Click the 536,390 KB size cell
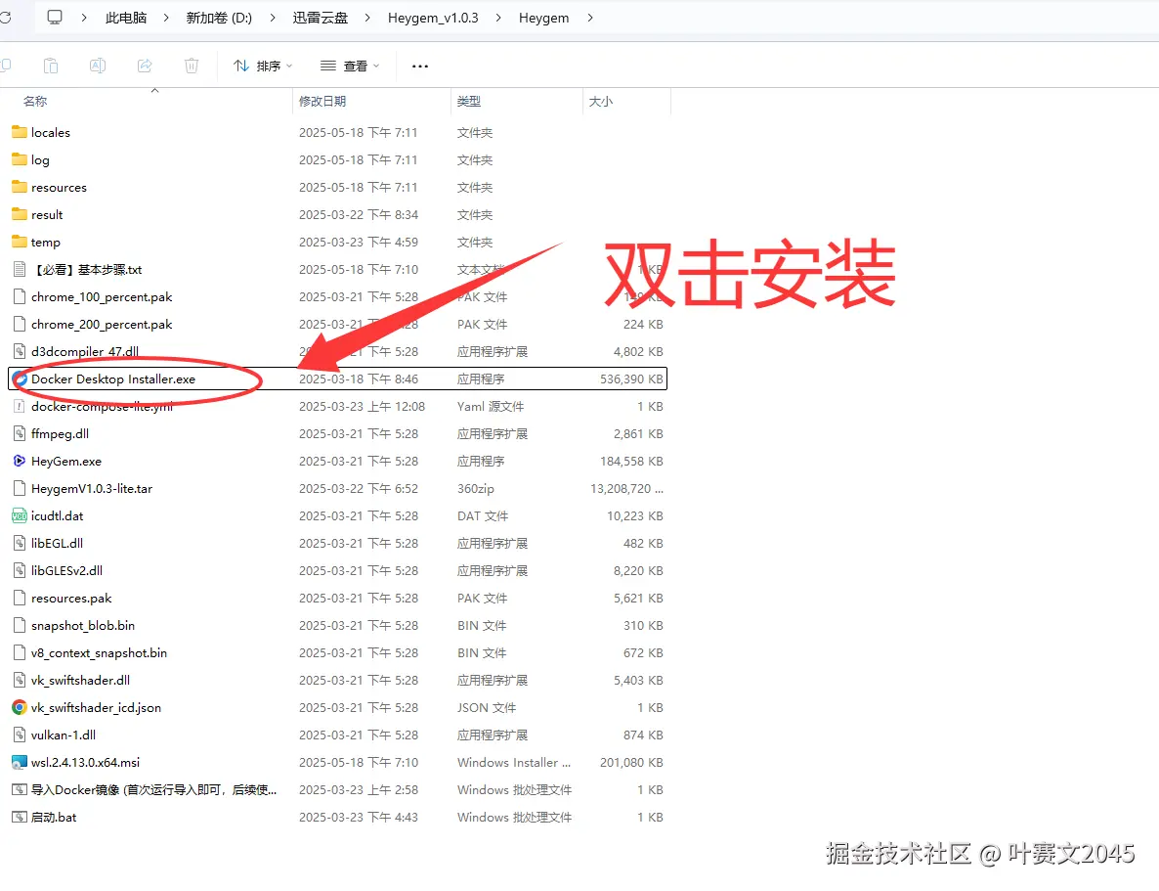The height and width of the screenshot is (891, 1159). click(x=631, y=379)
